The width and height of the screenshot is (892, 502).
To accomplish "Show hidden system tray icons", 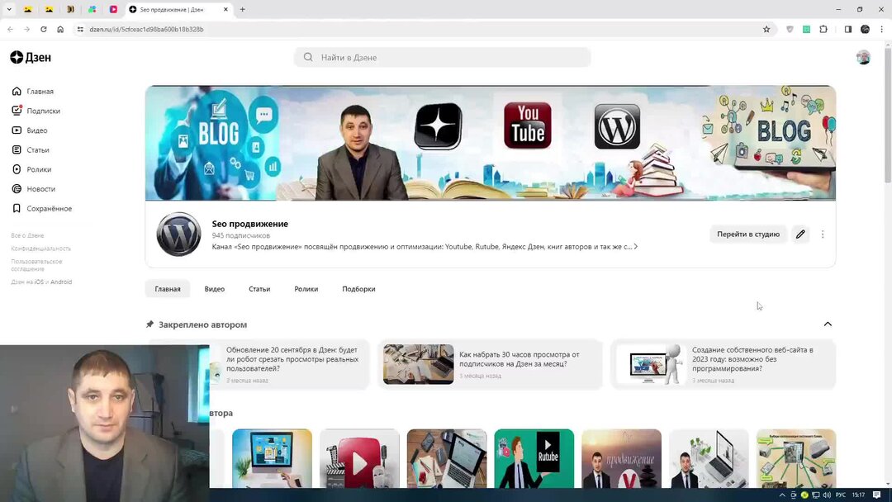I will pos(782,495).
